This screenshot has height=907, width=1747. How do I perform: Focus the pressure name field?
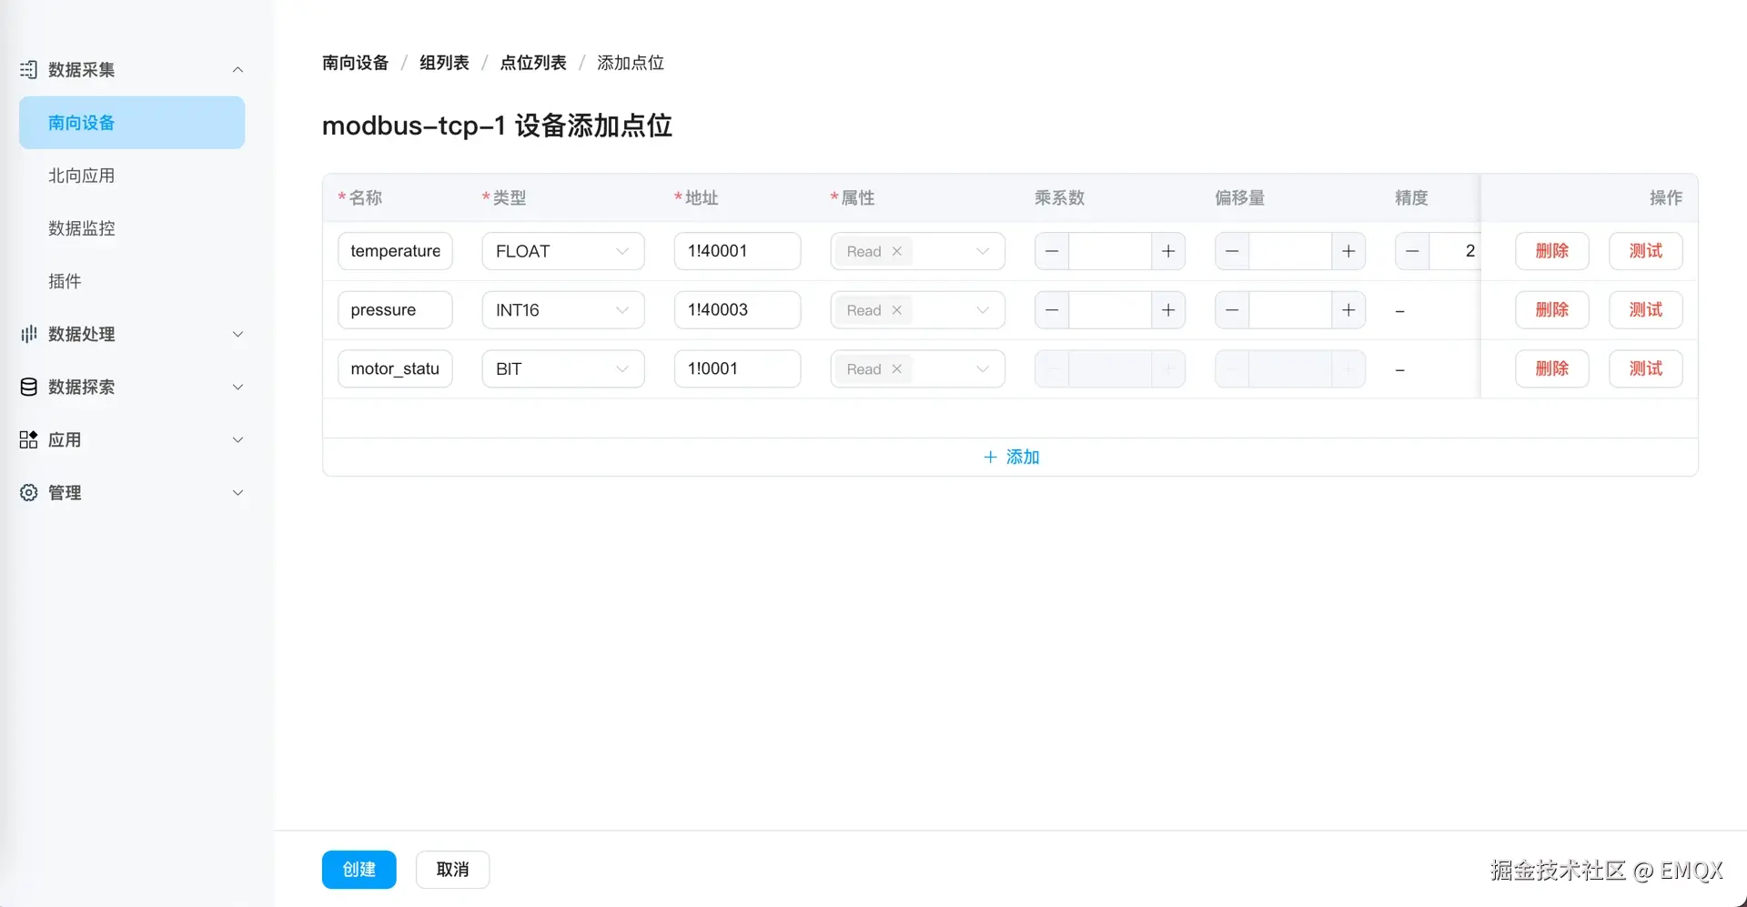coord(395,310)
